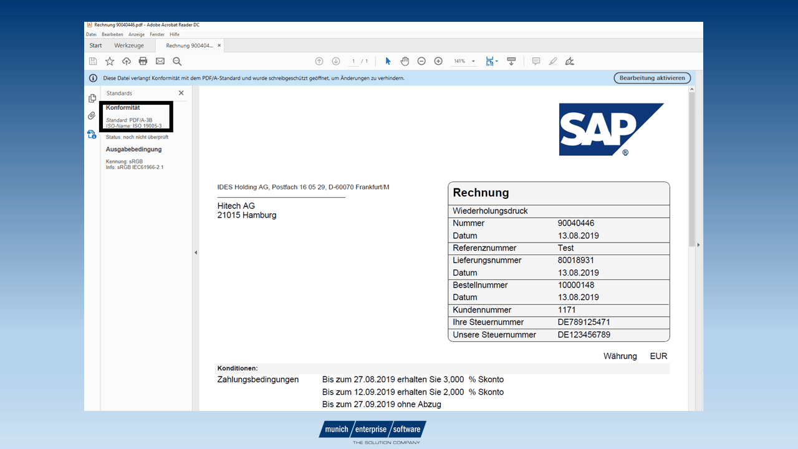Viewport: 798px width, 449px height.
Task: Switch to the Werkzeuge tab
Action: coord(129,46)
